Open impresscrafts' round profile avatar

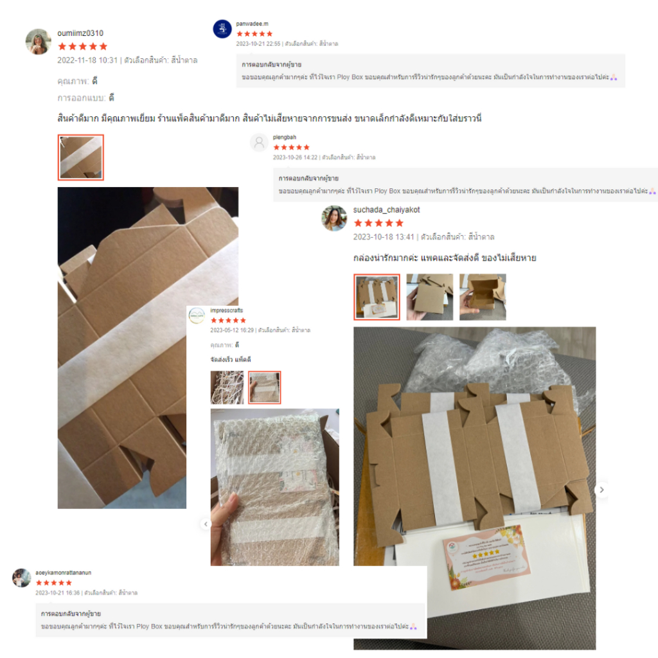[197, 316]
